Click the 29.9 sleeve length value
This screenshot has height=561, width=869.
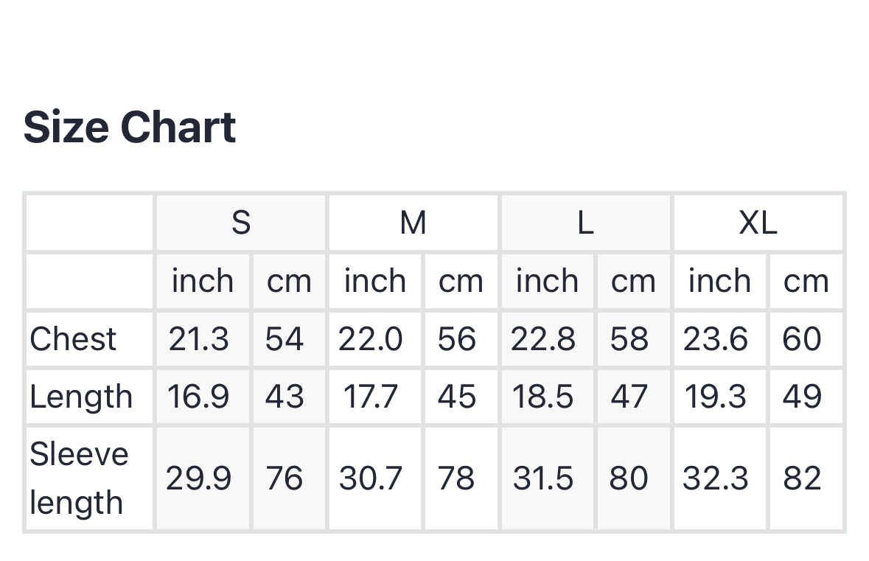pyautogui.click(x=198, y=478)
